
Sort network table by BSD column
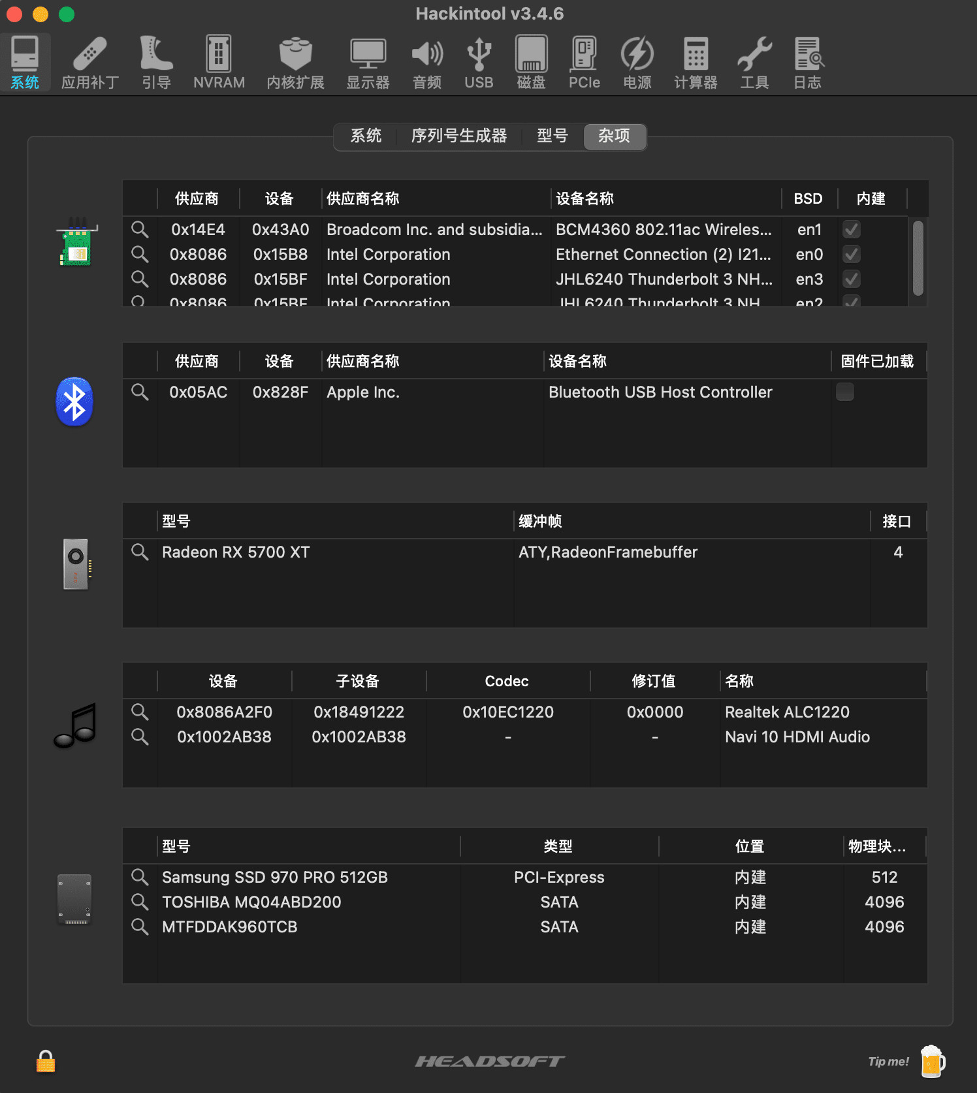click(808, 198)
